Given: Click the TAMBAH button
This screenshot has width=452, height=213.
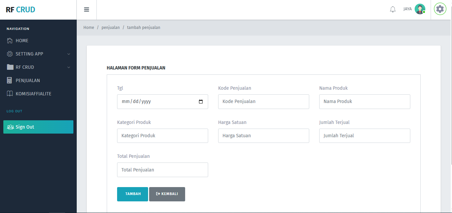Looking at the screenshot, I should [132, 194].
